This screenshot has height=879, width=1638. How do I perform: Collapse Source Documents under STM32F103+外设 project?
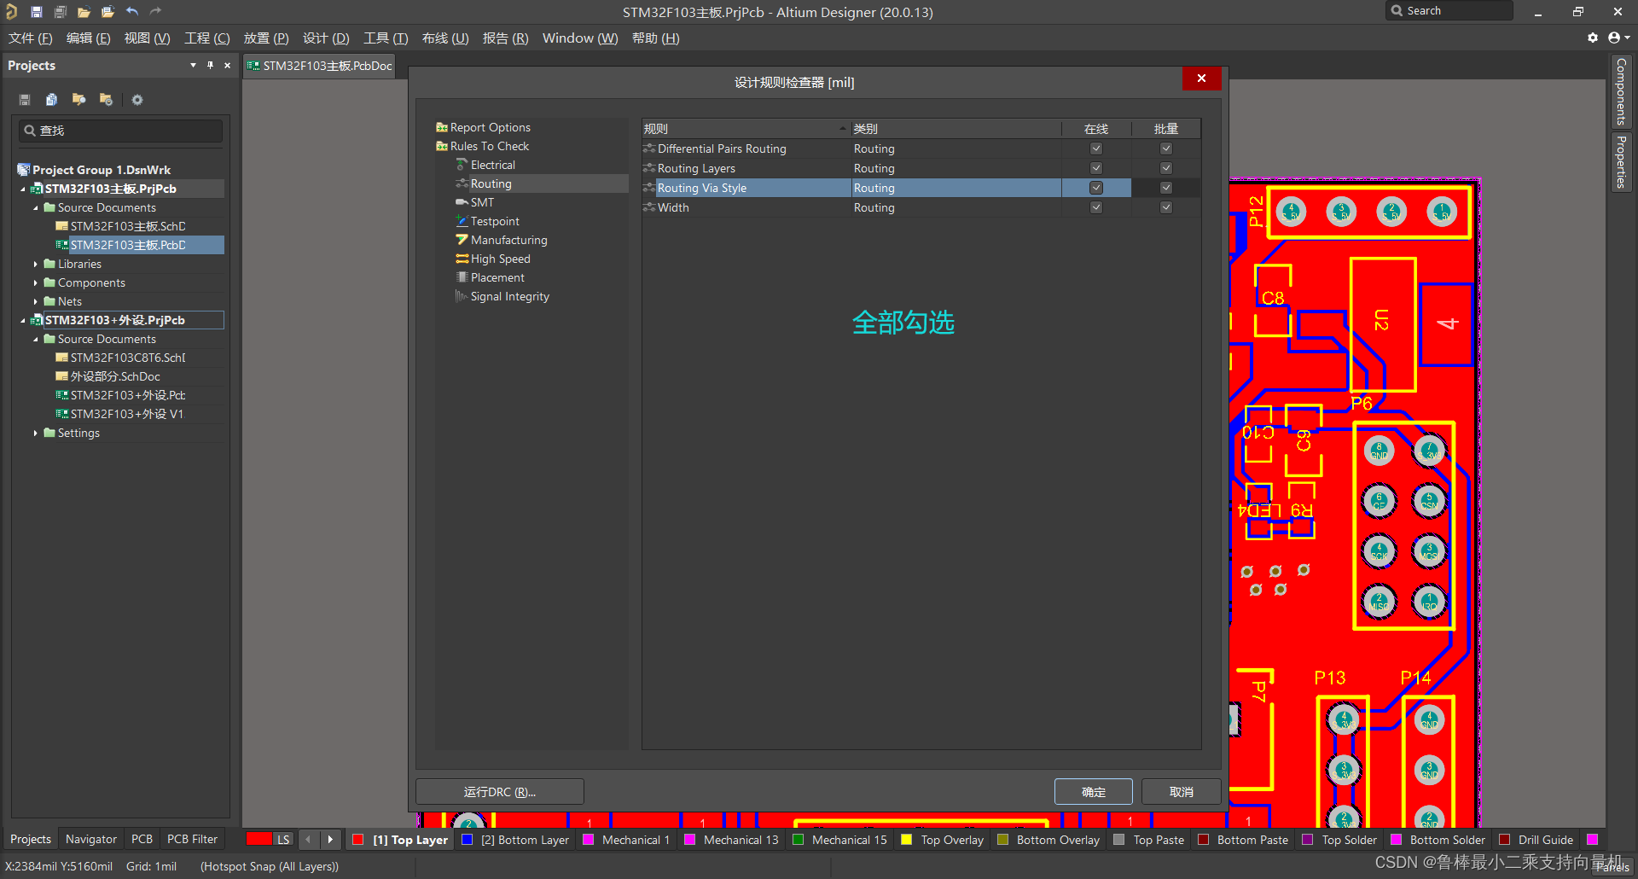click(36, 340)
